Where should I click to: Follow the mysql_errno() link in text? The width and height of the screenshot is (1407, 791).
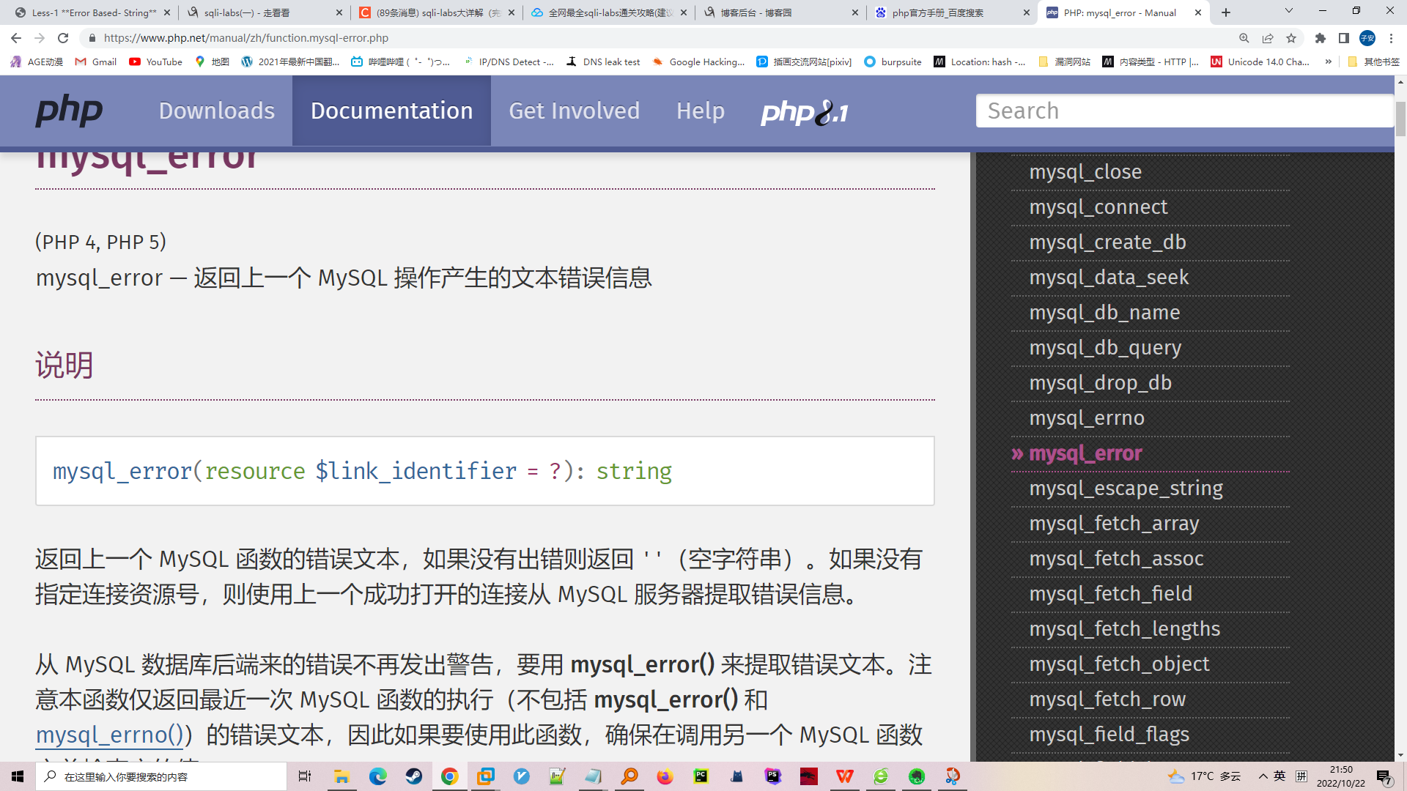pos(110,735)
